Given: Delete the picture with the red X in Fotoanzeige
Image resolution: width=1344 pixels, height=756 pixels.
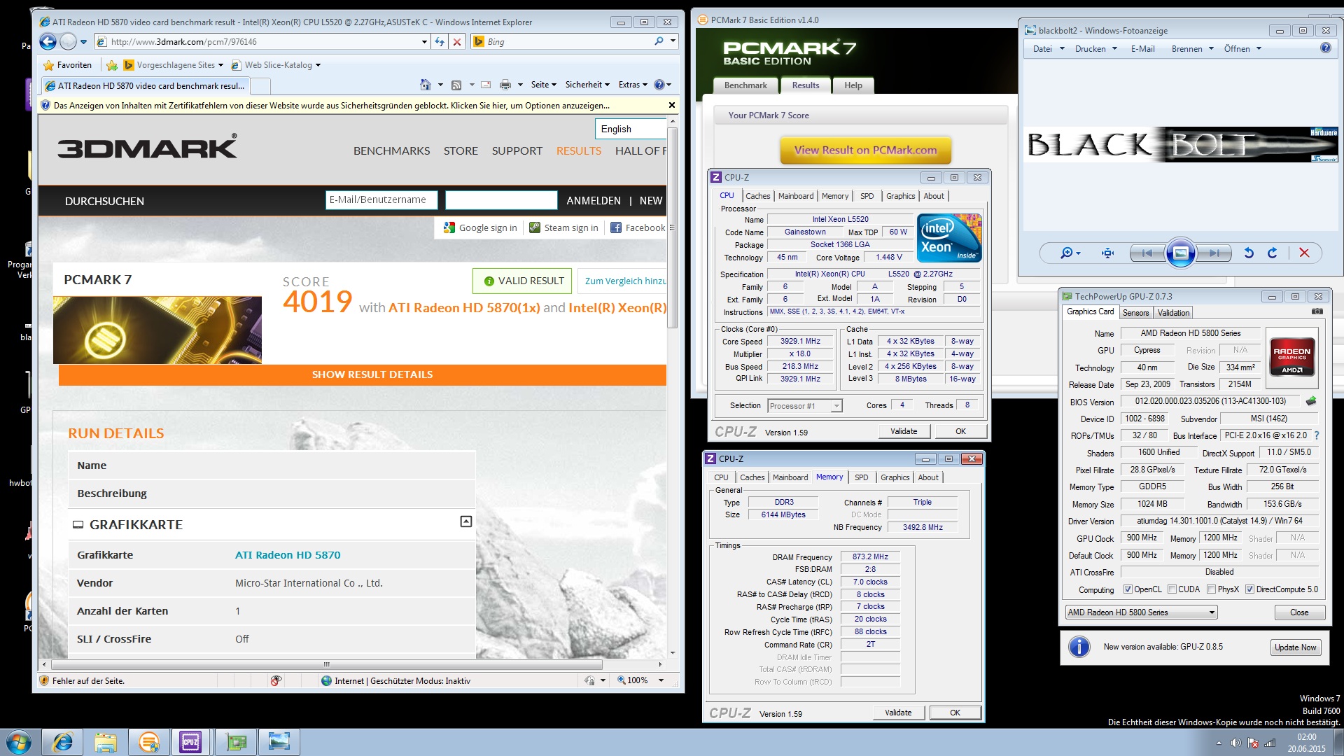Looking at the screenshot, I should coord(1304,253).
